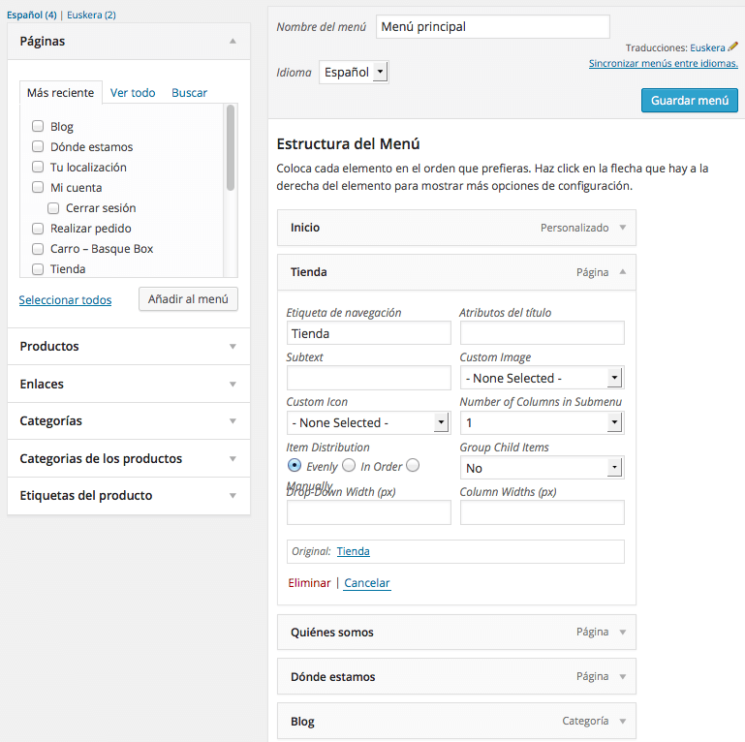Open the Idioma Español dropdown

pyautogui.click(x=354, y=73)
